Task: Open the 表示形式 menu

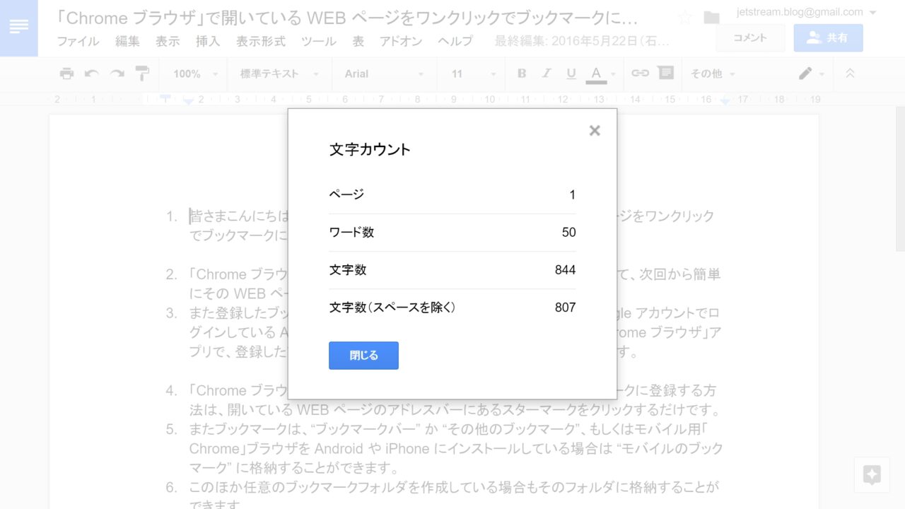Action: (x=261, y=41)
